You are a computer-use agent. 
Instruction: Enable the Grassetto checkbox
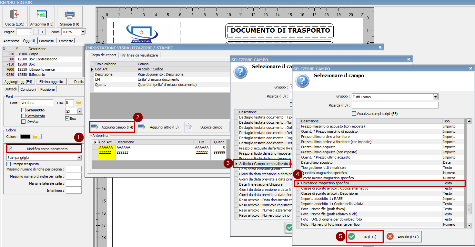click(x=23, y=110)
